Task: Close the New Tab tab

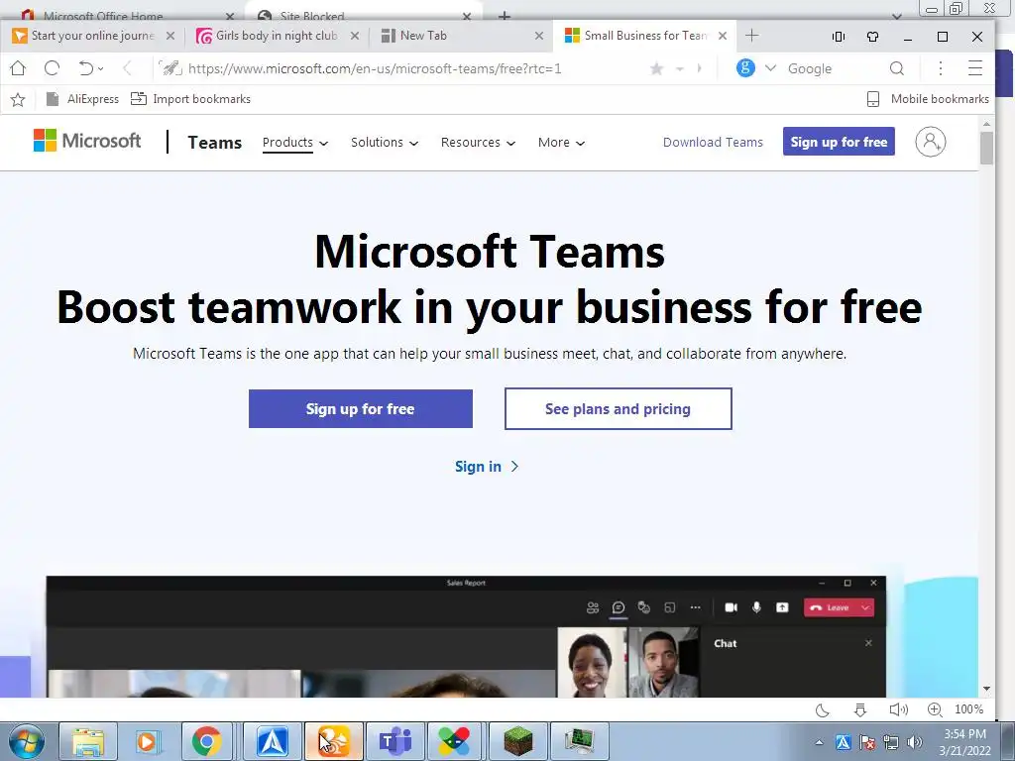Action: pyautogui.click(x=538, y=37)
